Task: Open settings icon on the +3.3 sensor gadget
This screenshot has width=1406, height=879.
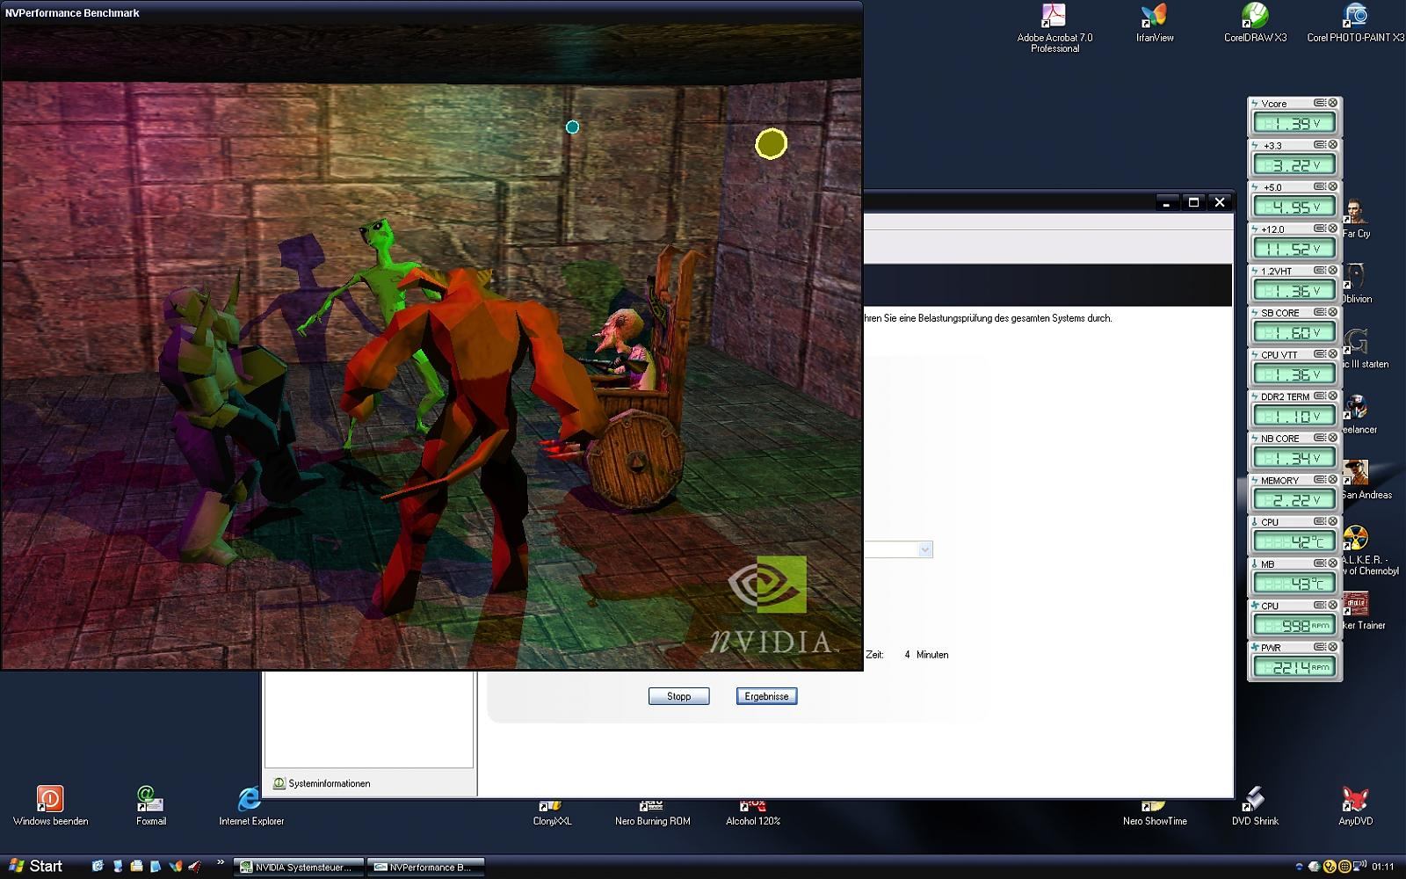Action: tap(1320, 145)
